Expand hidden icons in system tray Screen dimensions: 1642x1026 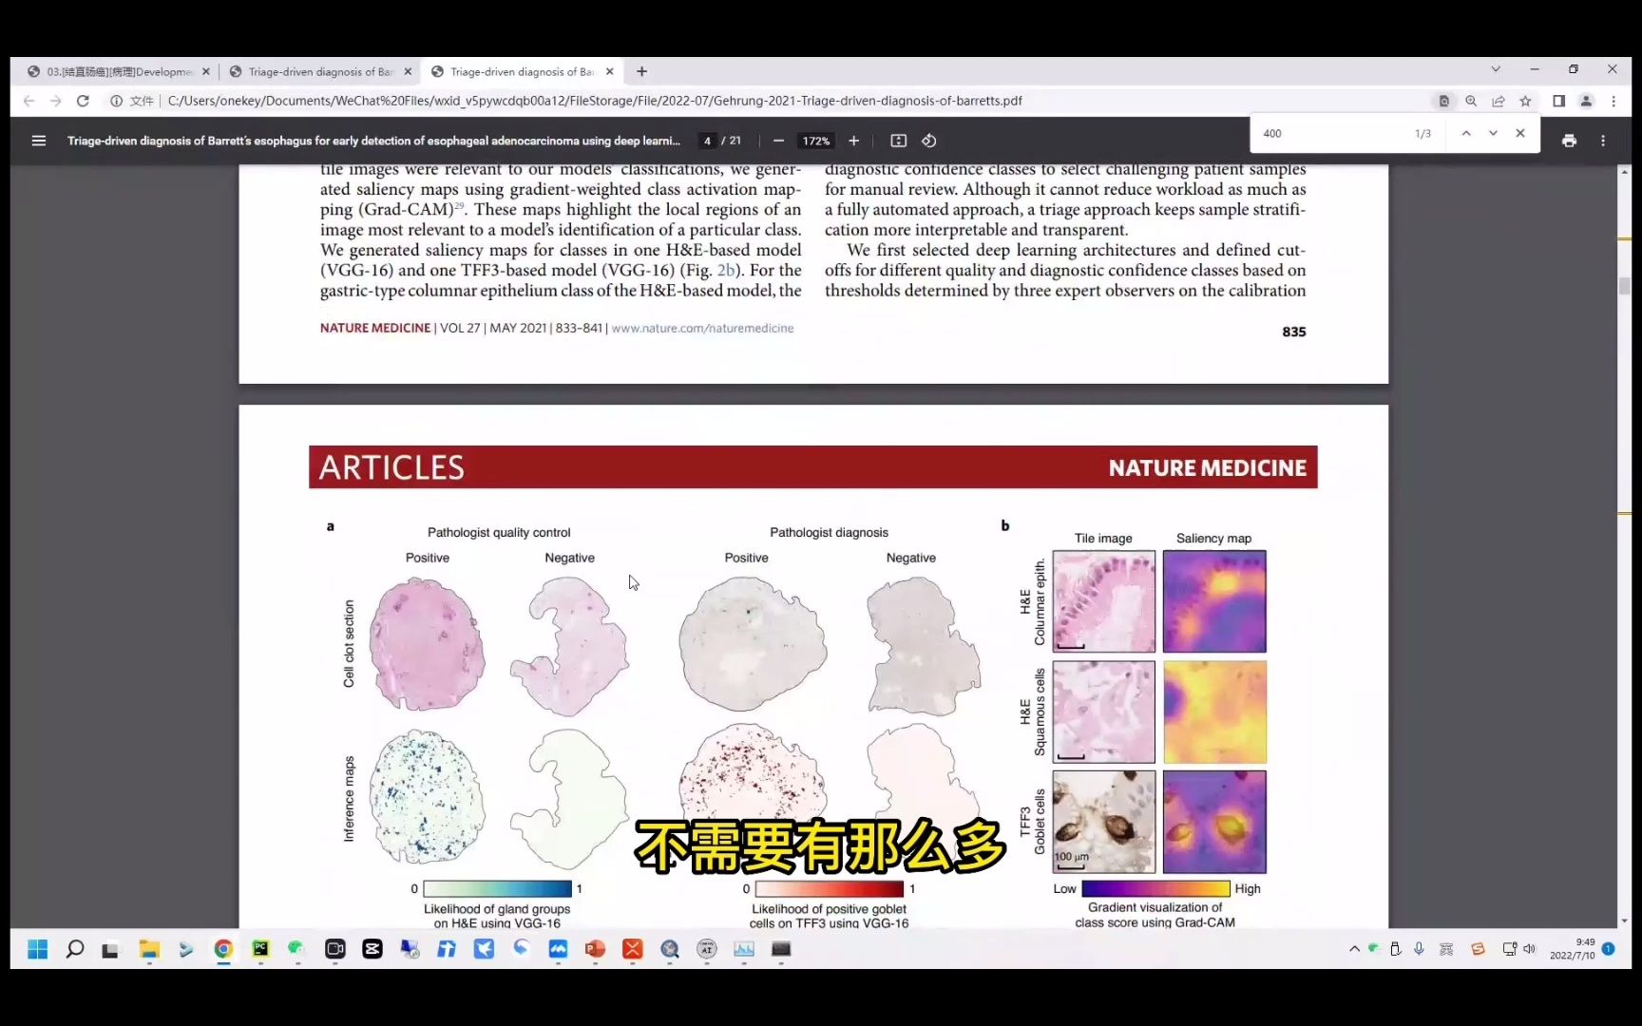point(1354,949)
